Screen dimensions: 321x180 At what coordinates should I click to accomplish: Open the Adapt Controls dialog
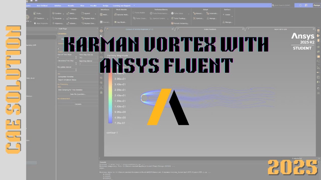198,18
